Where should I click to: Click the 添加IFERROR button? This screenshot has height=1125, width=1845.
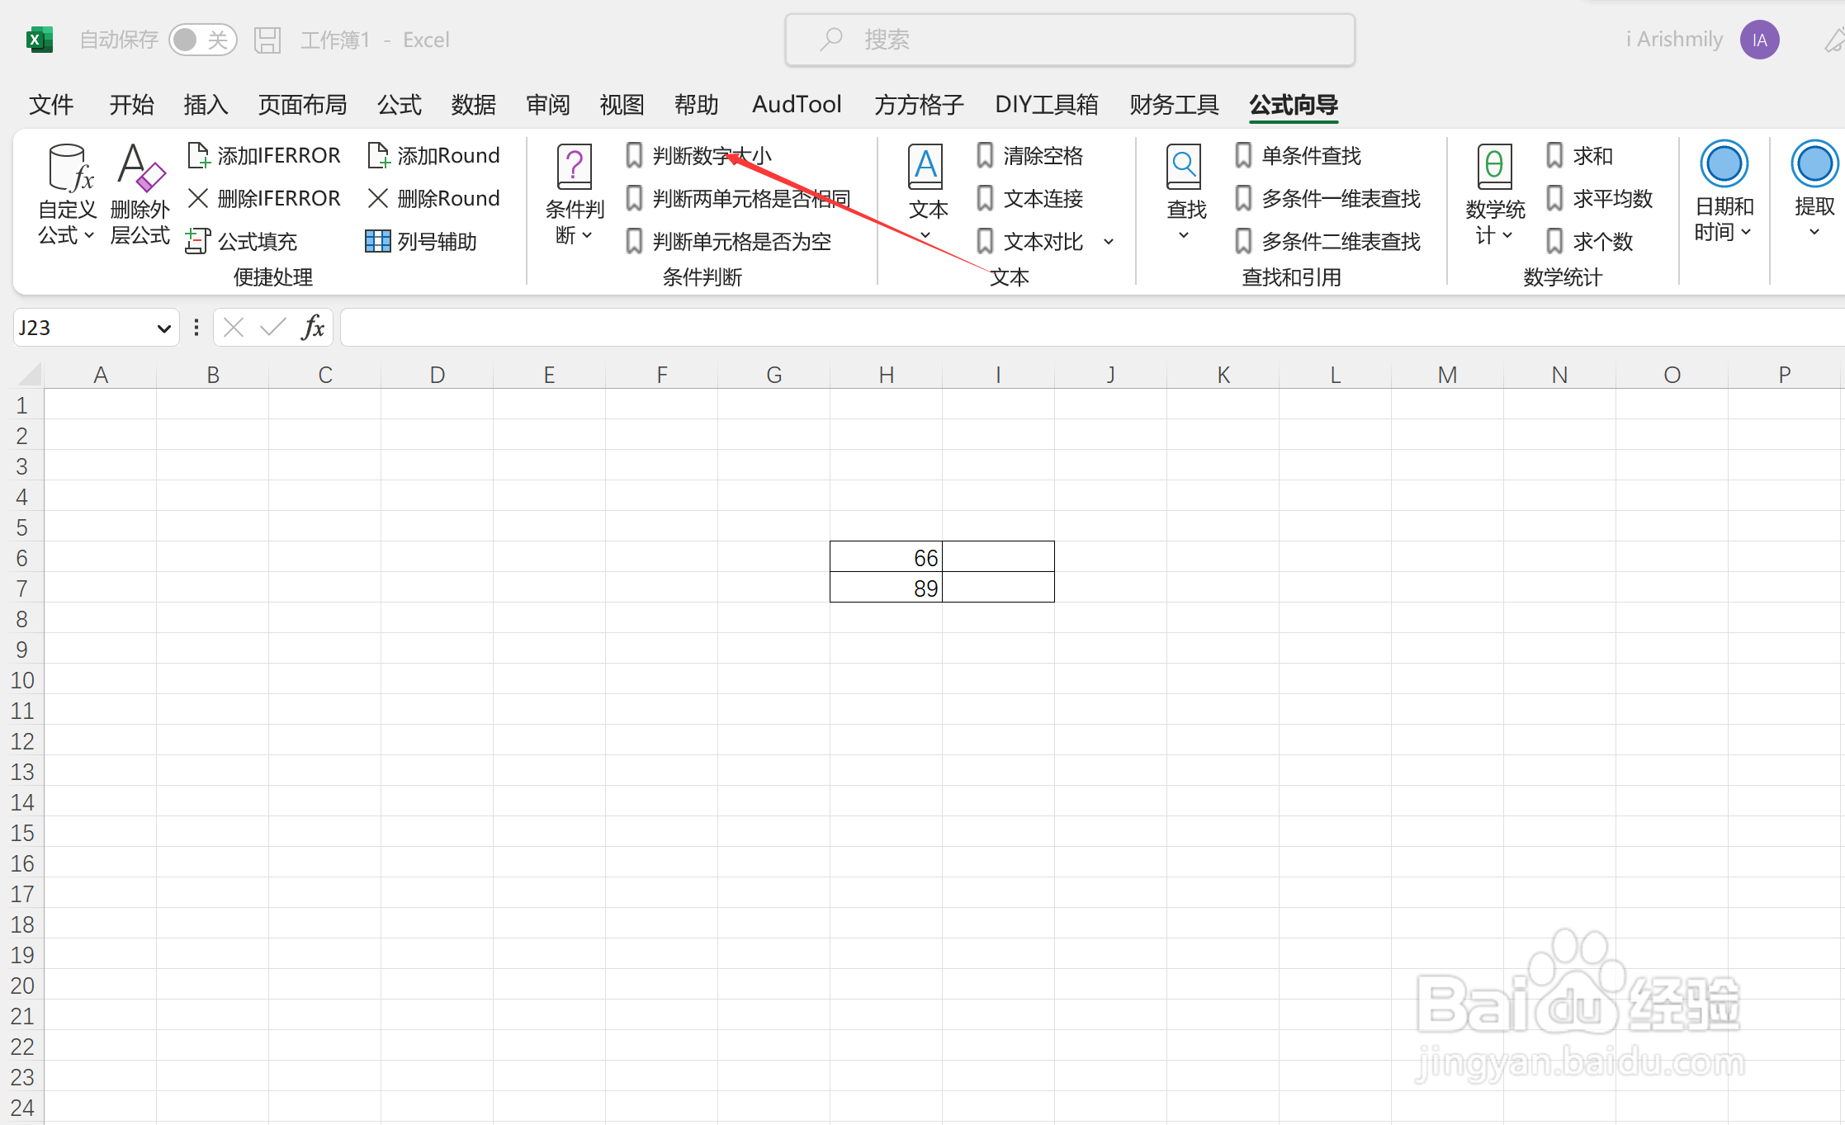(x=266, y=155)
